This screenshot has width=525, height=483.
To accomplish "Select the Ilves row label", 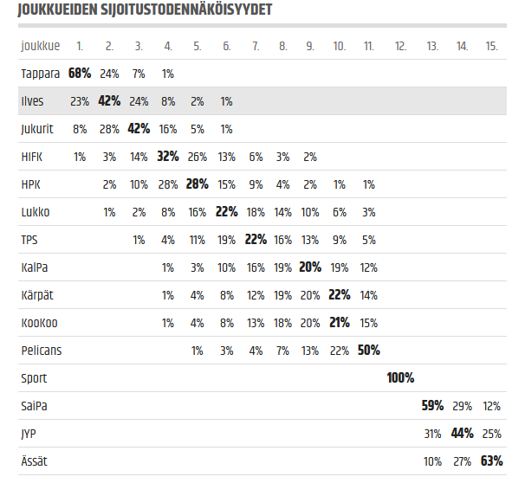I will point(32,101).
